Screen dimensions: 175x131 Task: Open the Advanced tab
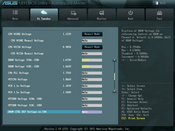click(x=73, y=15)
